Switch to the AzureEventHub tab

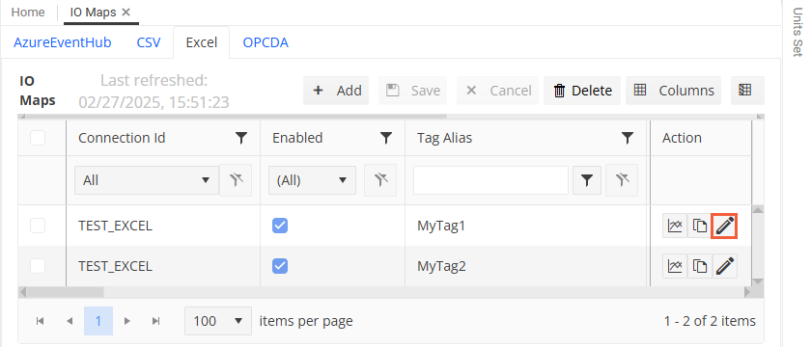pyautogui.click(x=62, y=42)
